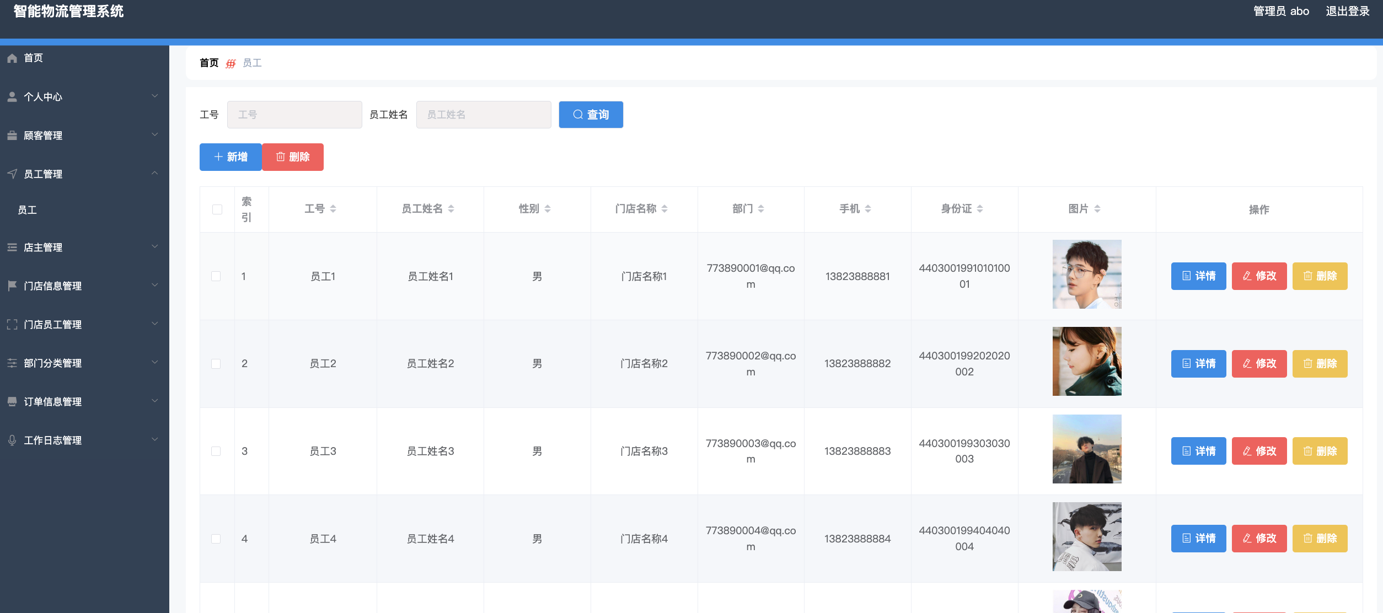Collapse the 员工管理 menu chevron
This screenshot has width=1383, height=613.
pos(155,173)
